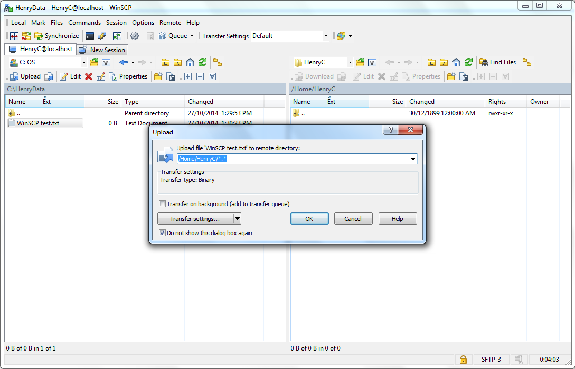Click the Compare Directories icon

pyautogui.click(x=14, y=36)
